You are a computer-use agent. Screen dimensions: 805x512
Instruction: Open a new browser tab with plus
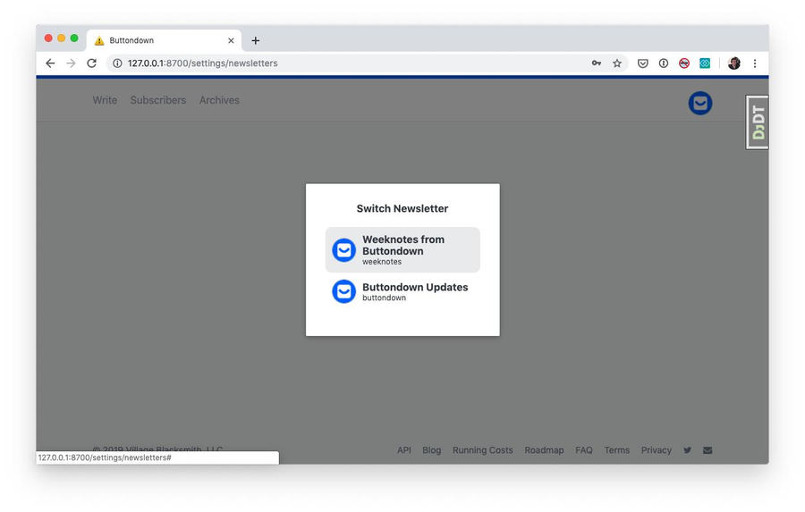pyautogui.click(x=255, y=40)
